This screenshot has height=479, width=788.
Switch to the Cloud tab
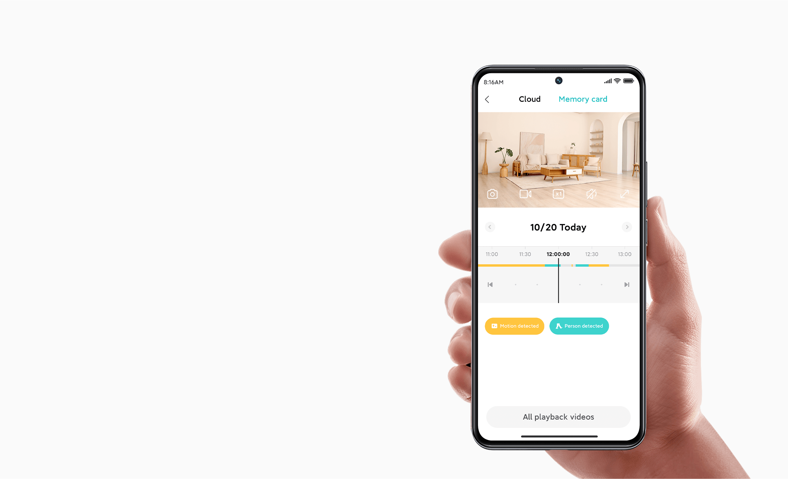click(529, 98)
